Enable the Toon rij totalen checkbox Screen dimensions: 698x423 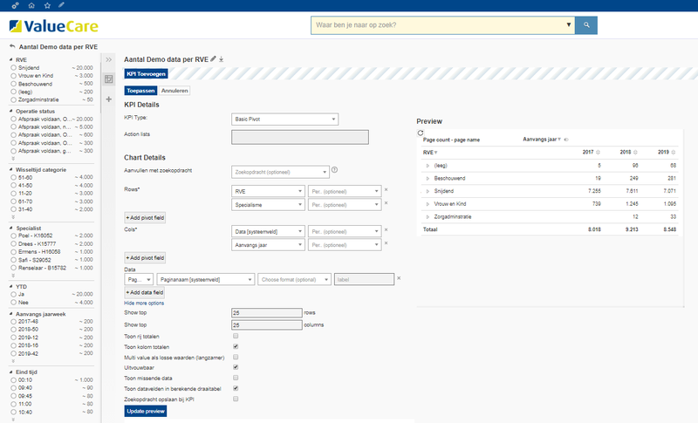(x=236, y=336)
